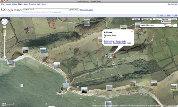Switch to Map view
178x107 pixels.
tap(157, 19)
